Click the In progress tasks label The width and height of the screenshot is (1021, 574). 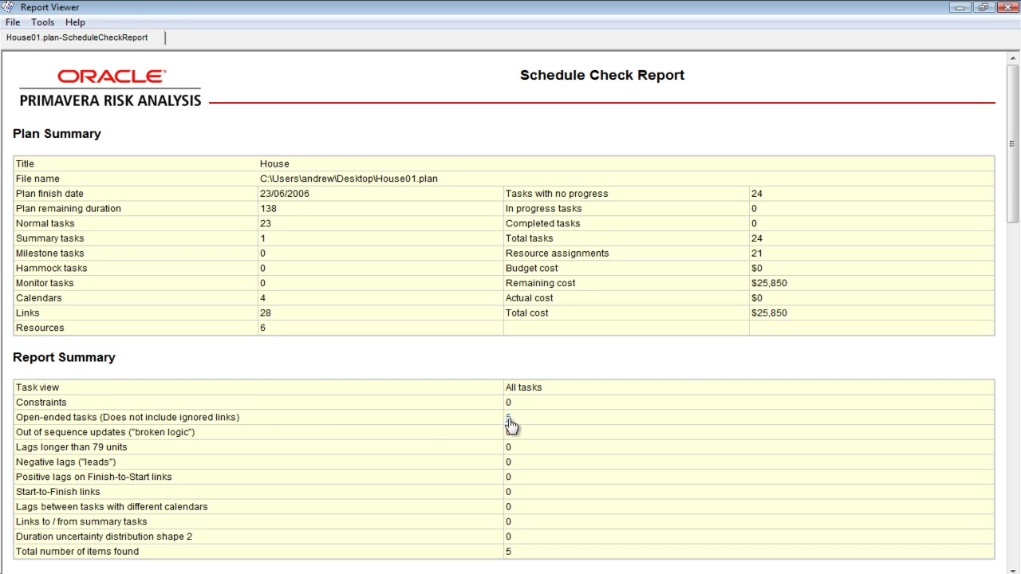(x=544, y=209)
